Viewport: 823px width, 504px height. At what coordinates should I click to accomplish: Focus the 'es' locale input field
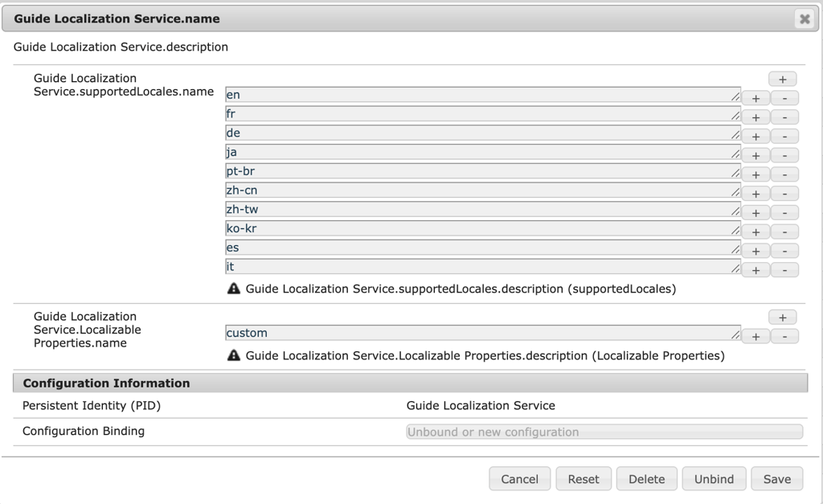coord(482,248)
